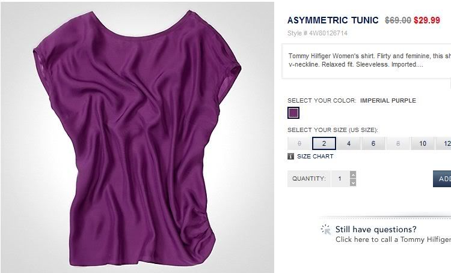Click the Asymmetric Tunic product title
Image resolution: width=451 pixels, height=273 pixels.
click(x=333, y=20)
